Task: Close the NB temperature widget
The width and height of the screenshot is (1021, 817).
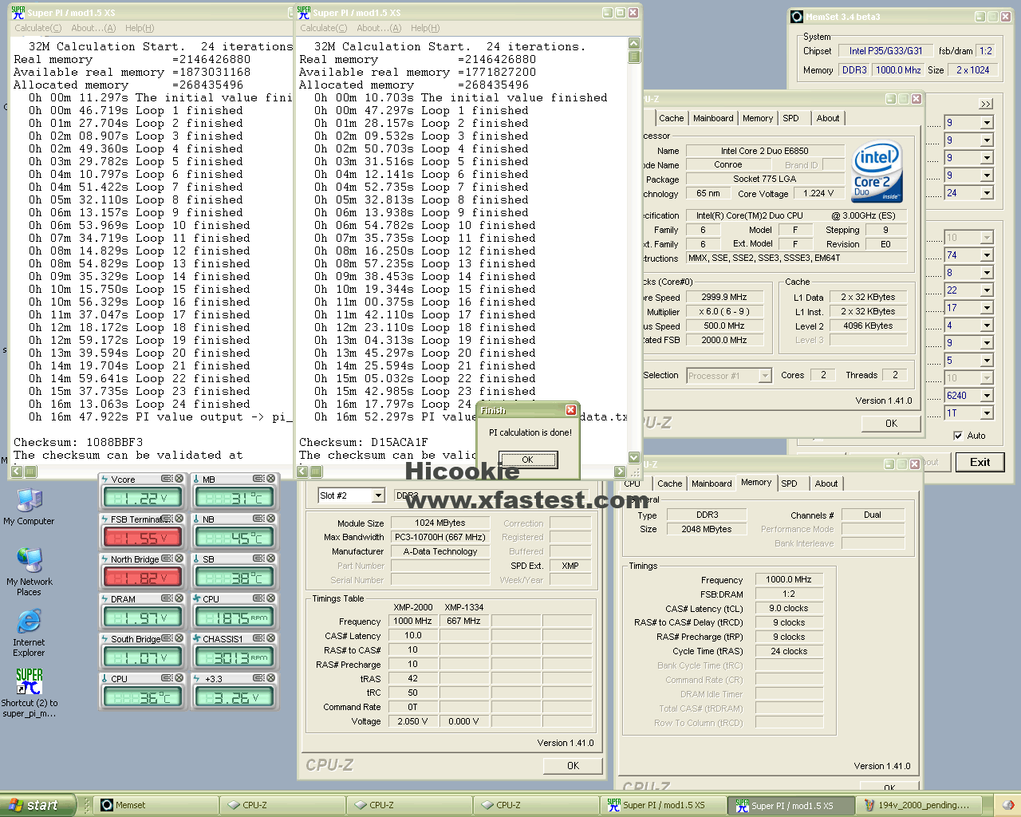Action: tap(270, 519)
